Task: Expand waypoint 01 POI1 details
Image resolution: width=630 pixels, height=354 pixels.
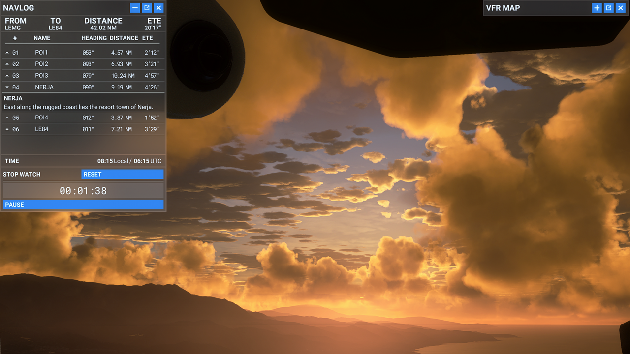Action: coord(7,52)
